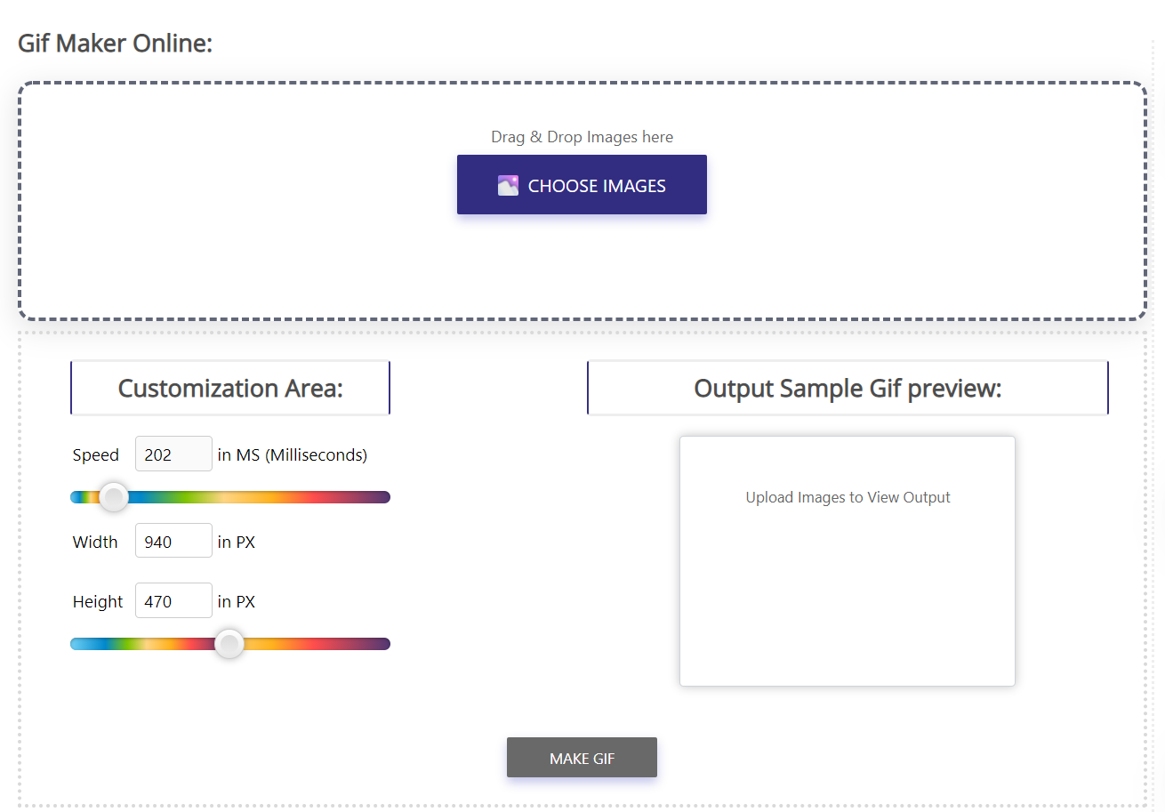Click the 'Width' label
This screenshot has height=812, width=1165.
(x=95, y=542)
